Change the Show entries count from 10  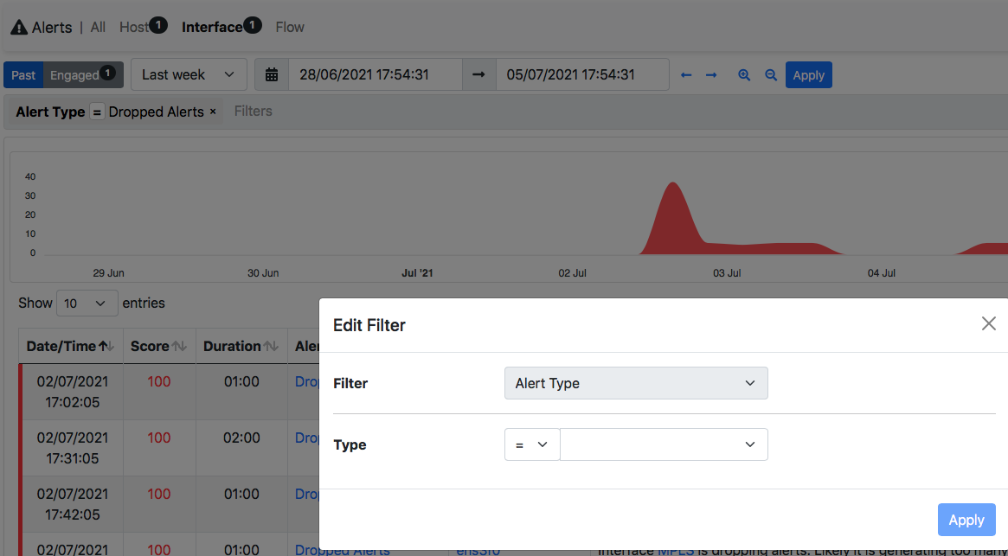pos(87,304)
